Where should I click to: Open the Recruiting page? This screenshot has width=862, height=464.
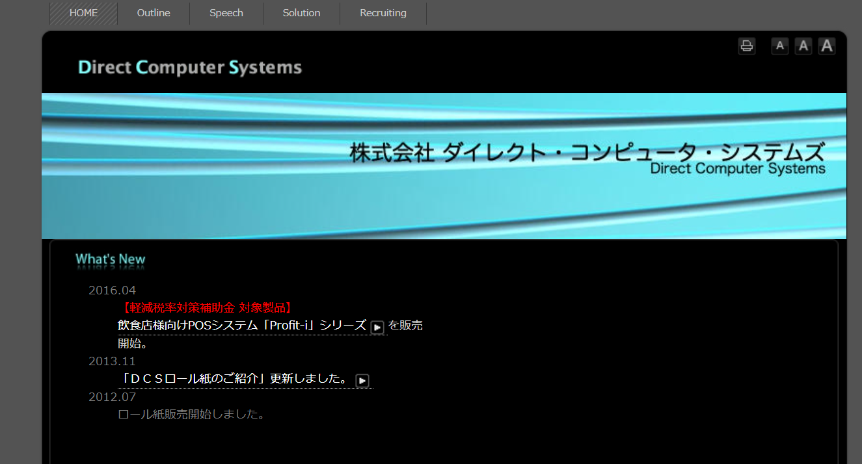point(383,13)
